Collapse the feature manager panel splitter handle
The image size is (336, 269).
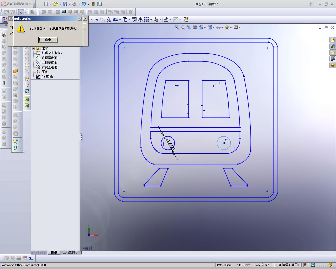coord(81,137)
